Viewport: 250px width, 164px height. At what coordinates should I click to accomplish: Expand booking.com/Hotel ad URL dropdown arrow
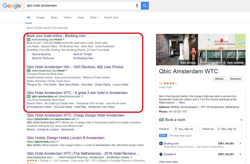point(64,39)
